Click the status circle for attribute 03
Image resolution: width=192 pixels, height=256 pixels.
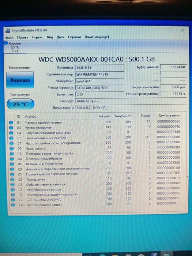coord(11,128)
